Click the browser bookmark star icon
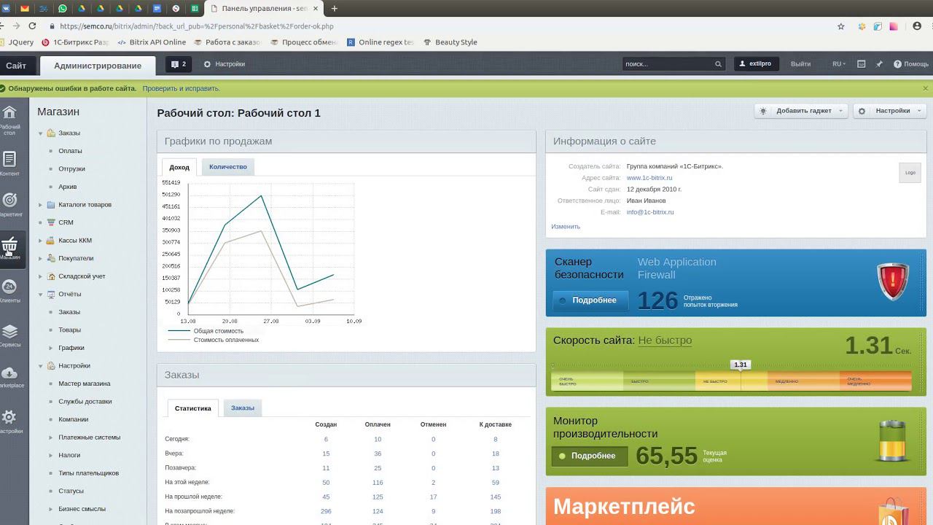The image size is (933, 525). 841,26
